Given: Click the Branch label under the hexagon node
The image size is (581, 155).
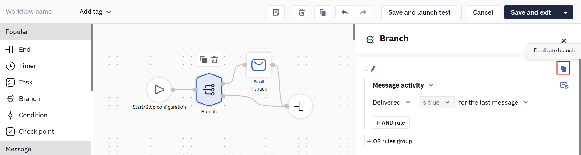Looking at the screenshot, I should coord(209,112).
